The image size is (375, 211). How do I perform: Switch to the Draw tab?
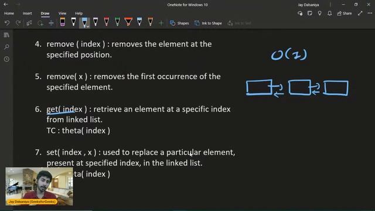[45, 13]
